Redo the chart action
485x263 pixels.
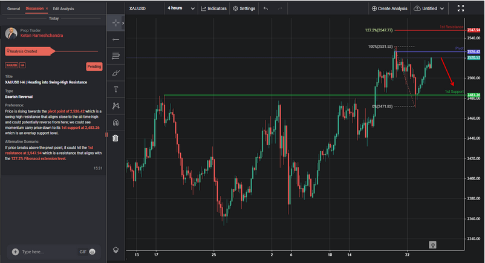pyautogui.click(x=280, y=8)
